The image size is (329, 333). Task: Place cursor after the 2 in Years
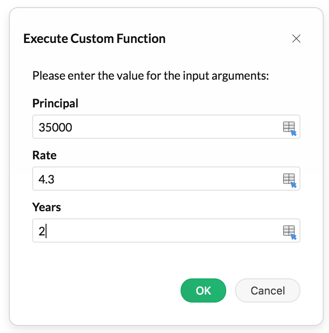(x=46, y=231)
